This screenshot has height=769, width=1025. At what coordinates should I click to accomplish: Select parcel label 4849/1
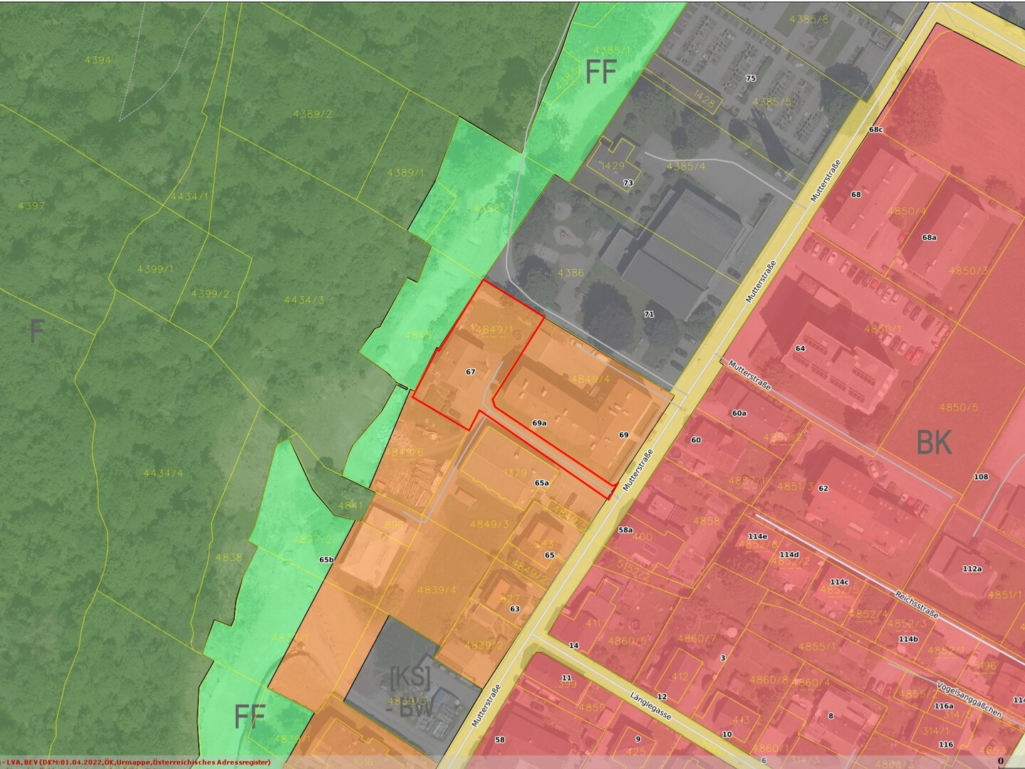(x=494, y=330)
